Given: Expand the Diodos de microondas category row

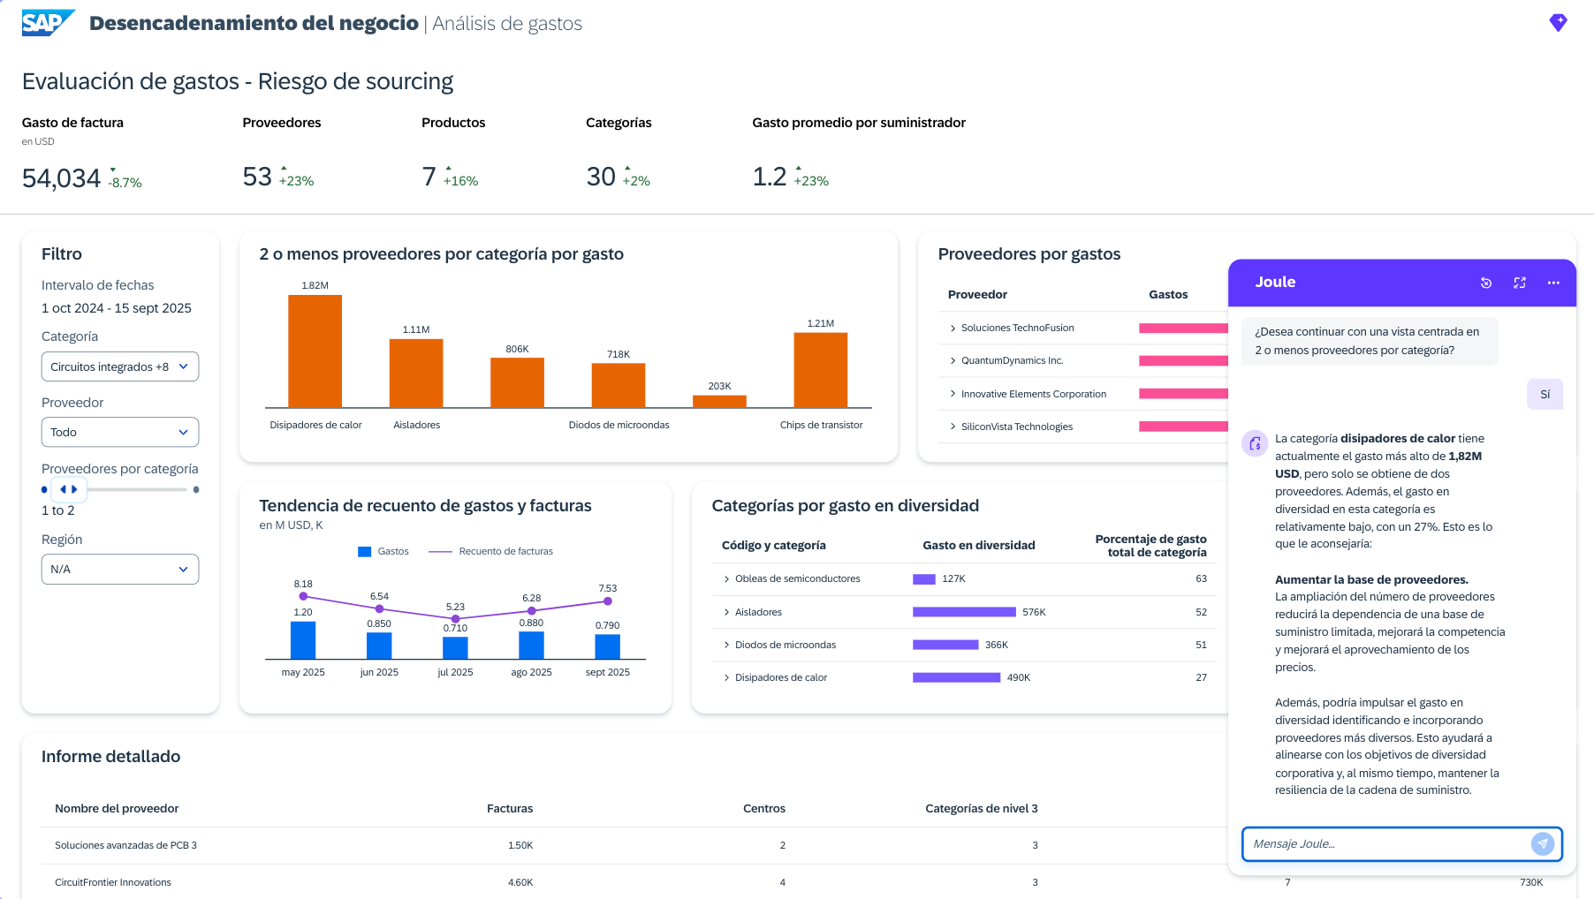Looking at the screenshot, I should click(726, 645).
